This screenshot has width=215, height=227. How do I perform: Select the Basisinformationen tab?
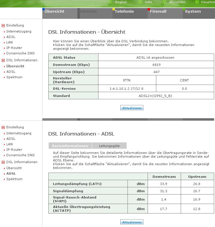(x=70, y=146)
